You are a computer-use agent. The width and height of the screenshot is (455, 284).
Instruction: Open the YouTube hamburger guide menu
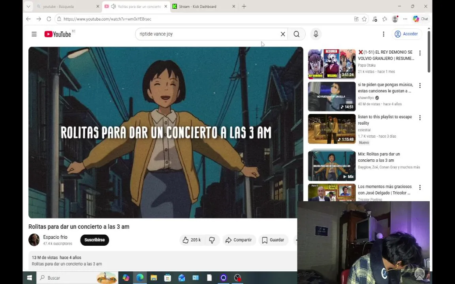coord(34,34)
